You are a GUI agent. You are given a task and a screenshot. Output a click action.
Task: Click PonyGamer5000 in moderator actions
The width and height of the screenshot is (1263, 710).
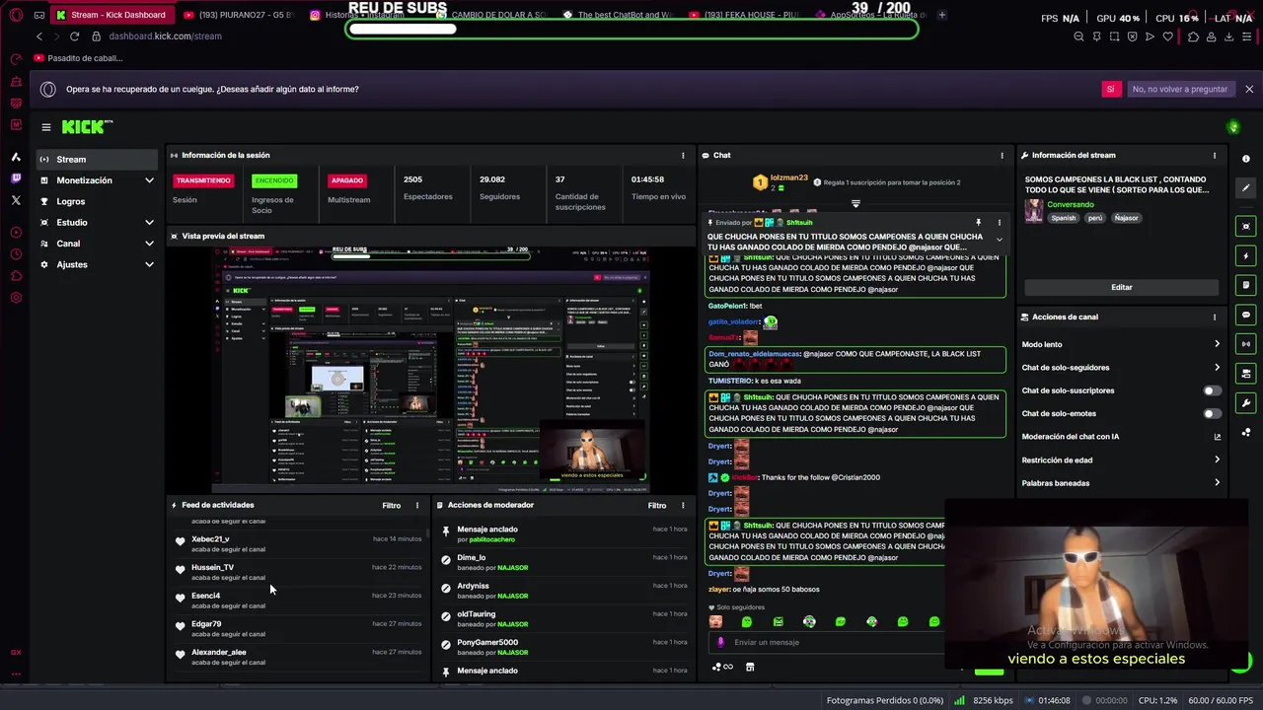(487, 642)
